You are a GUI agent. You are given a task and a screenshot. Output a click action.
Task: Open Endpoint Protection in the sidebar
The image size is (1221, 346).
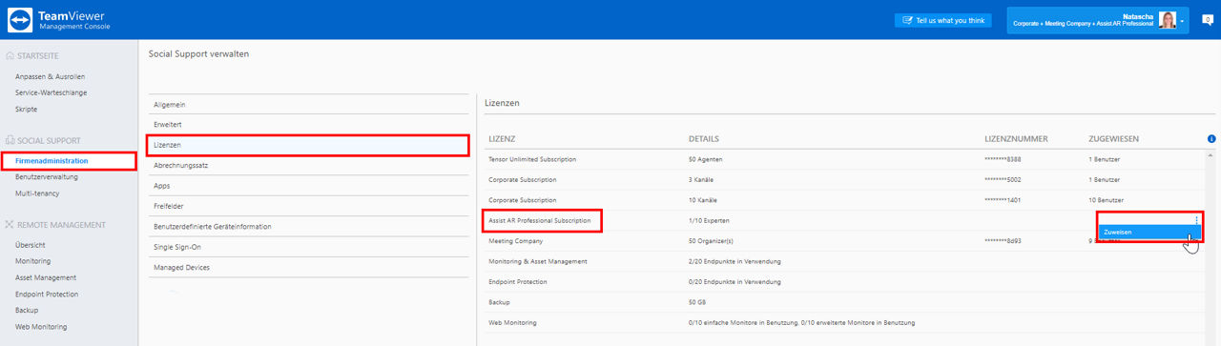[47, 294]
